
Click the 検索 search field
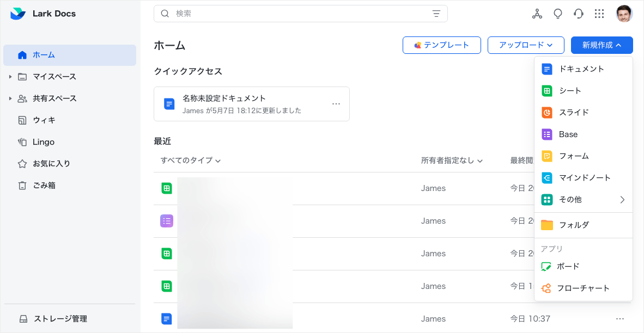coord(301,14)
